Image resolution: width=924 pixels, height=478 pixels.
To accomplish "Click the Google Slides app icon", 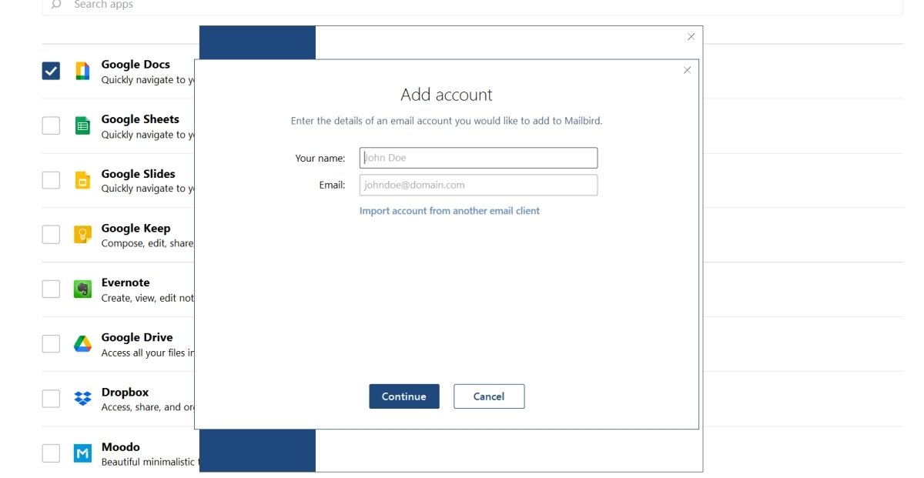I will pos(82,179).
